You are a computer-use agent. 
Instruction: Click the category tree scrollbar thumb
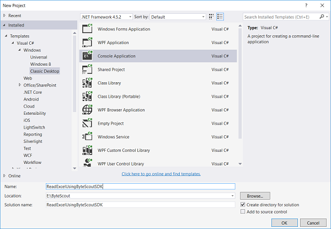(x=74, y=74)
